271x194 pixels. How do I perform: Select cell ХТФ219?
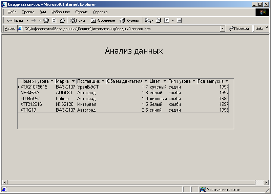28,110
